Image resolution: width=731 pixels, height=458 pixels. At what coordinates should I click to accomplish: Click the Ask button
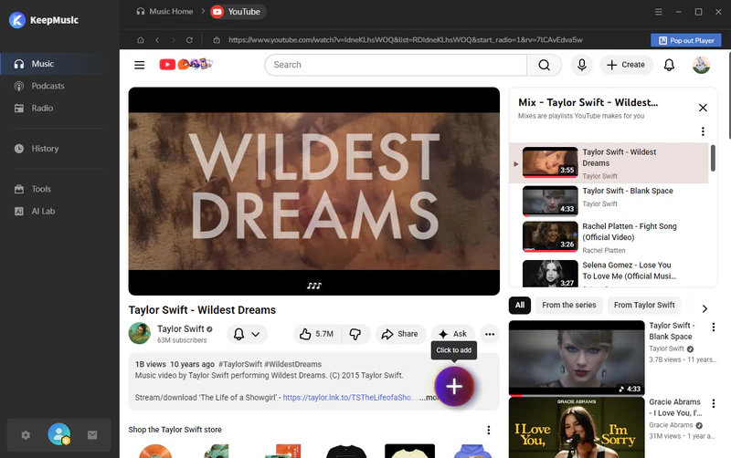coord(452,334)
